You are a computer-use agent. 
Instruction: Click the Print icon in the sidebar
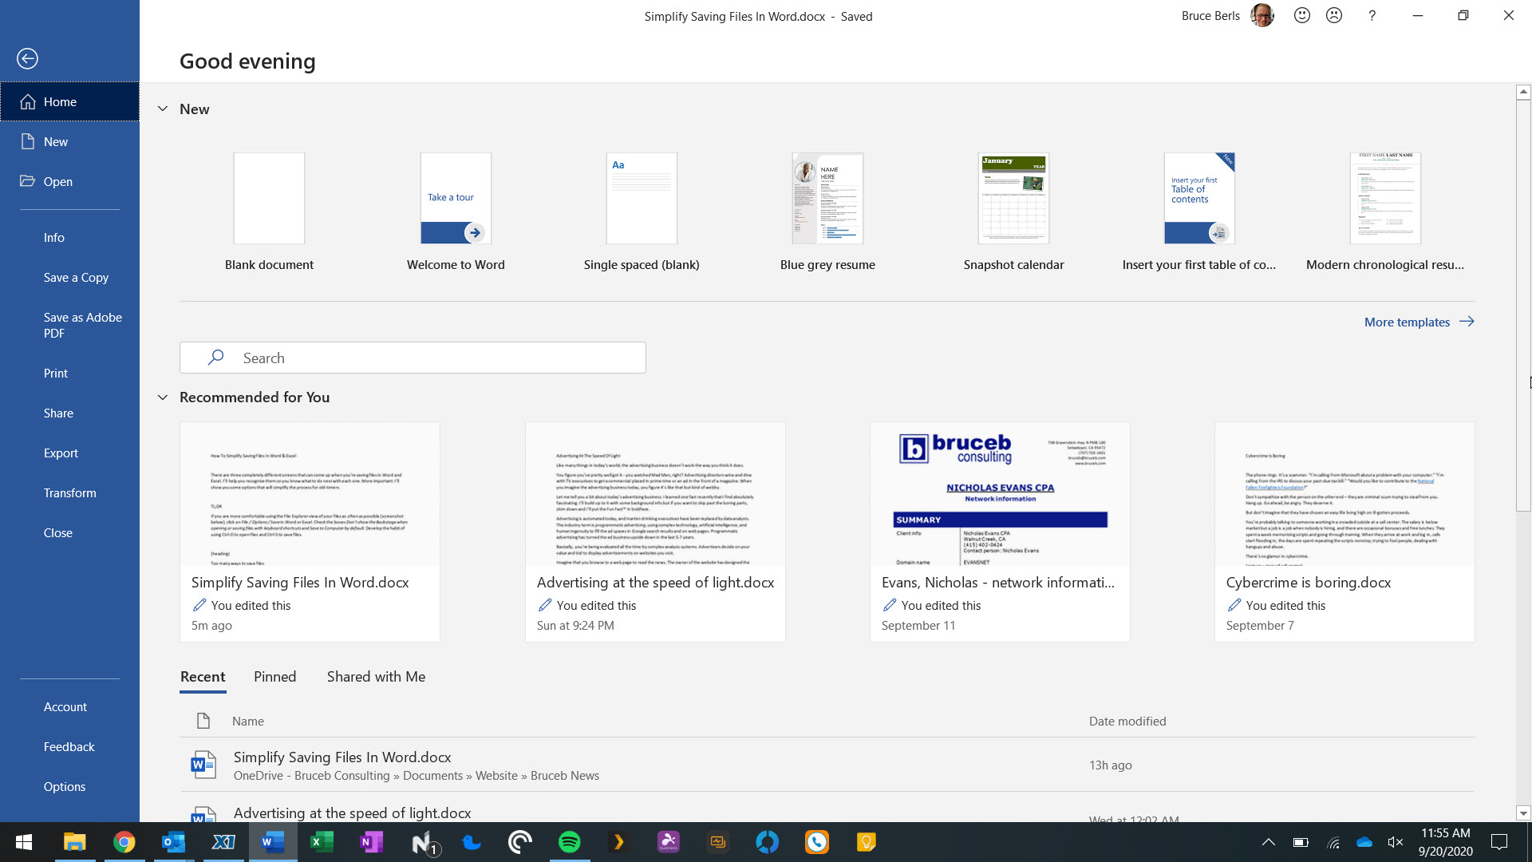click(55, 373)
